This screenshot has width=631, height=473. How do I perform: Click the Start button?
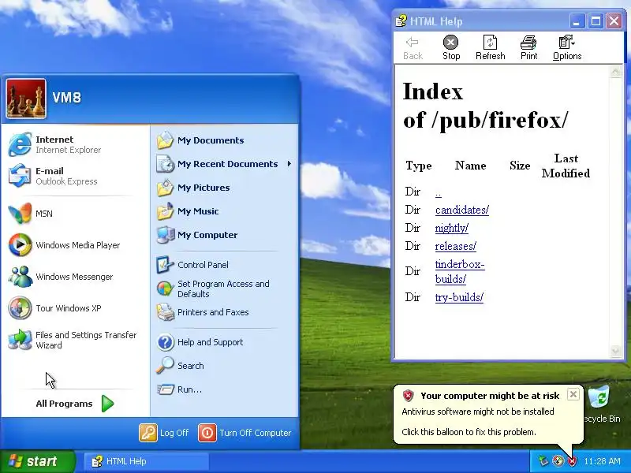(37, 461)
